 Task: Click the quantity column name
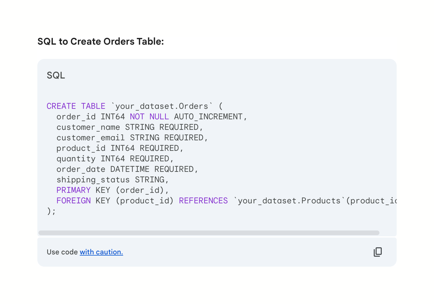click(76, 159)
